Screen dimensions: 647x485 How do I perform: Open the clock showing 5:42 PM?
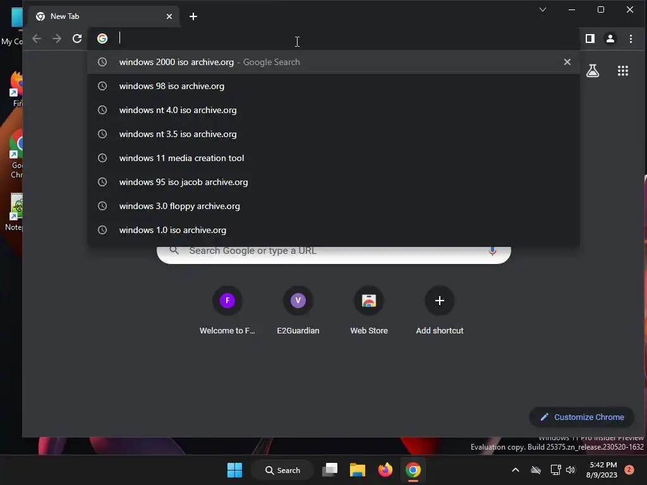pos(602,470)
